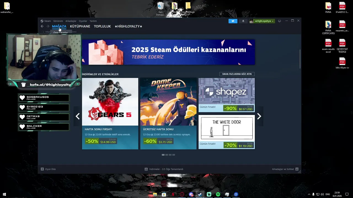Viewport: 353px width, 198px height.
Task: Click the Steam store page scrollbar
Action: 300,59
